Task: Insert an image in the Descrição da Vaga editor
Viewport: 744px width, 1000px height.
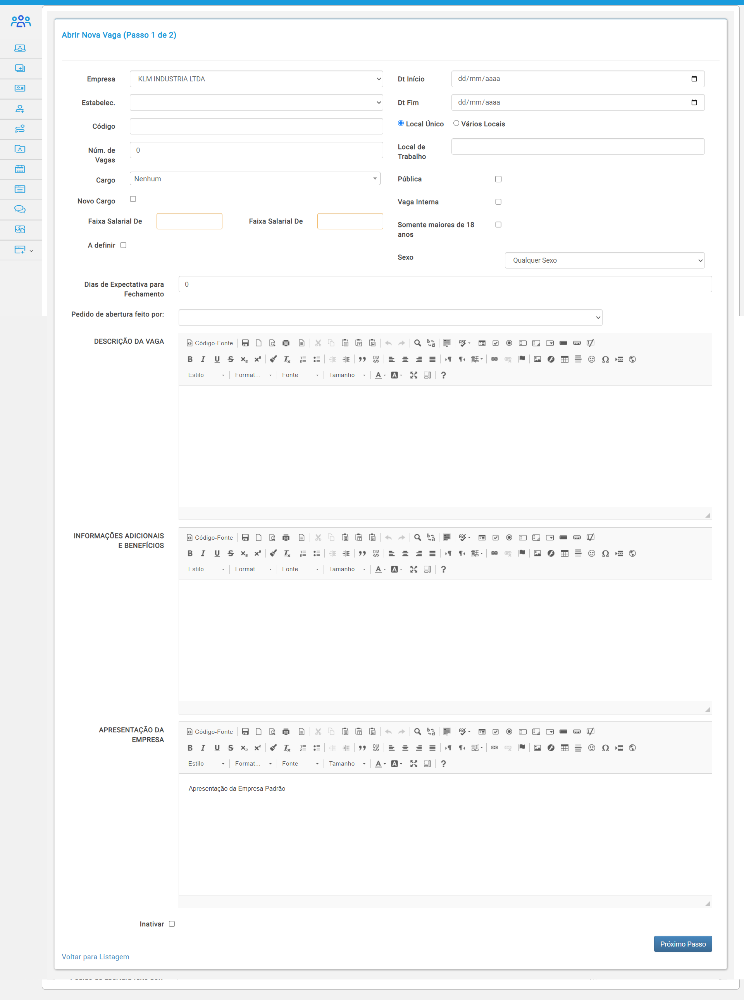Action: click(x=537, y=359)
